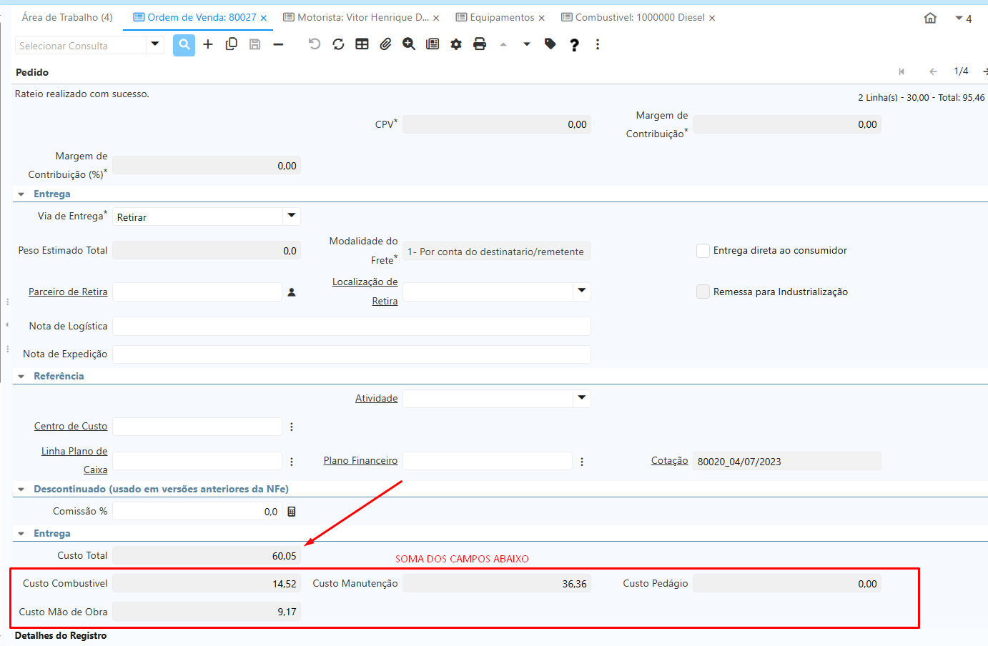Screen dimensions: 988x646
Task: Open the Via de Entrega dropdown
Action: click(291, 216)
